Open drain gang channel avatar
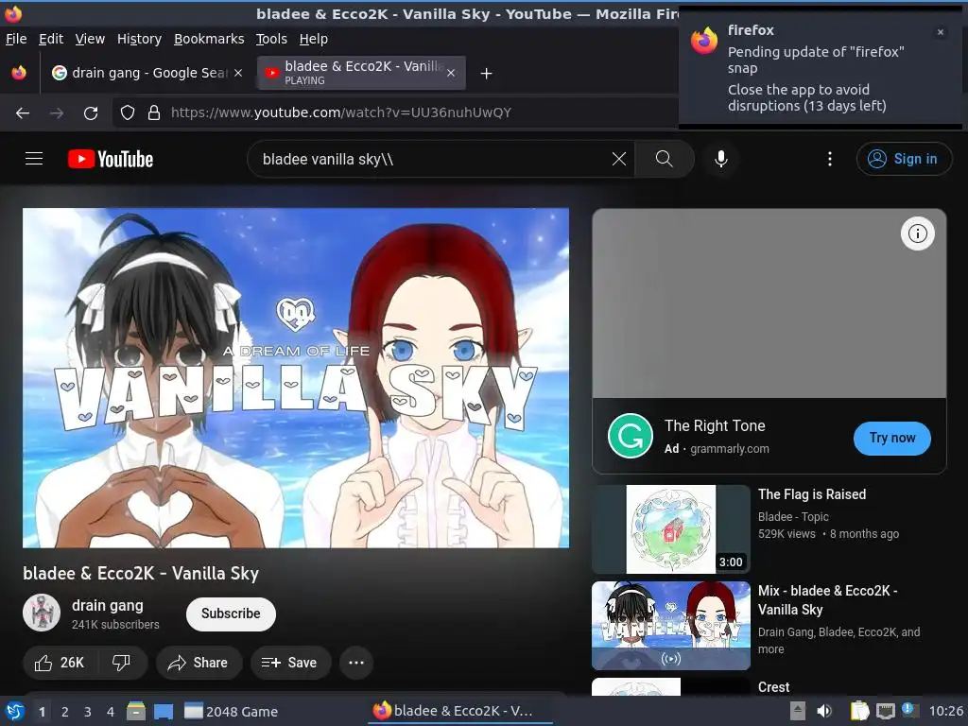The height and width of the screenshot is (726, 968). [42, 613]
